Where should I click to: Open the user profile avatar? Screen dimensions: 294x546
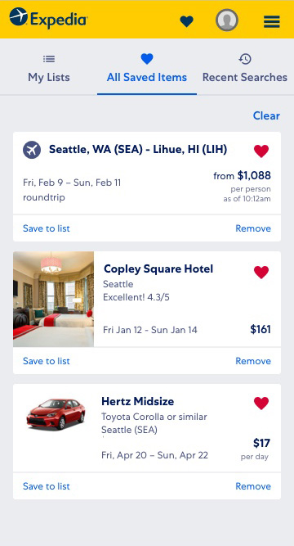click(227, 20)
